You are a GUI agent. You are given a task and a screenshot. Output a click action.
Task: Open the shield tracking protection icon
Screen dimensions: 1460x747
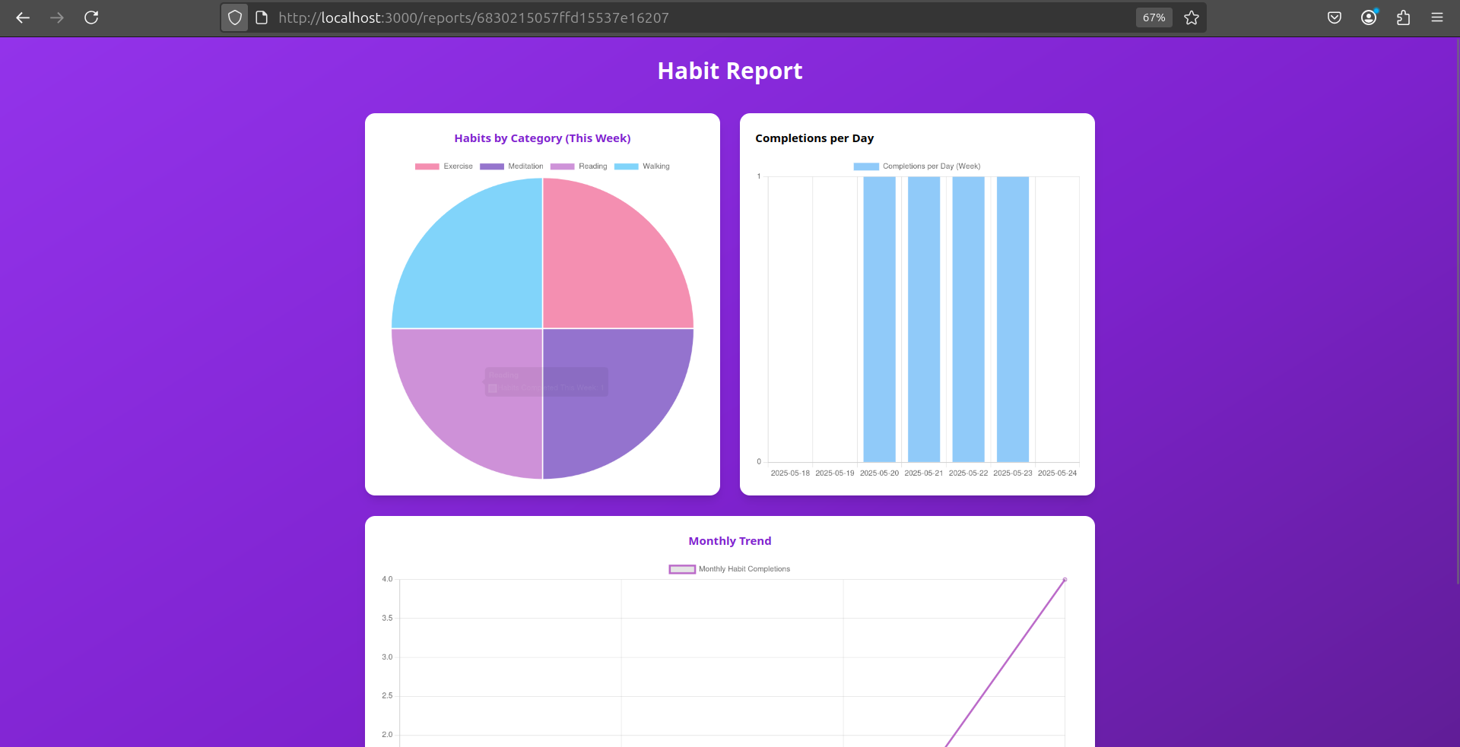click(235, 17)
